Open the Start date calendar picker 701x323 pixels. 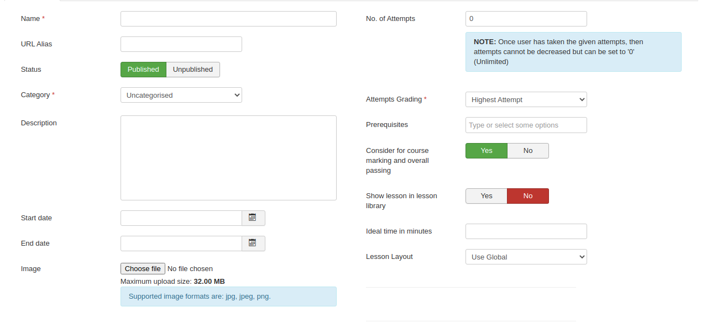coord(253,218)
